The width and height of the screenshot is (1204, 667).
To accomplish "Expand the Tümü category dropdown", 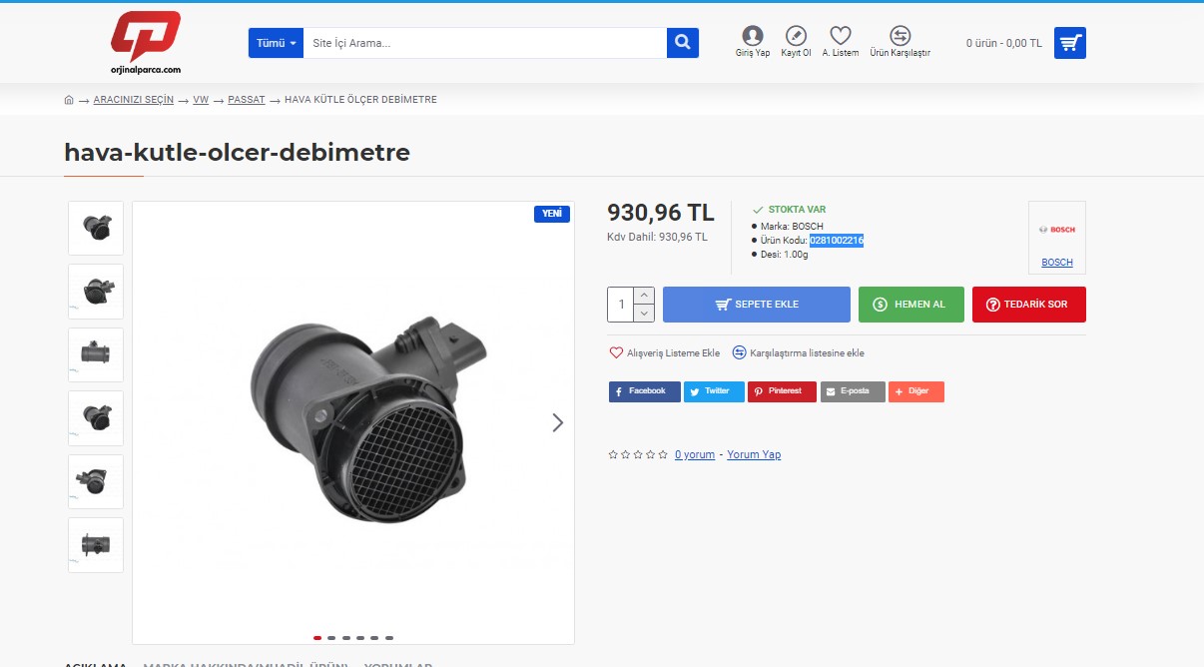I will pyautogui.click(x=277, y=43).
